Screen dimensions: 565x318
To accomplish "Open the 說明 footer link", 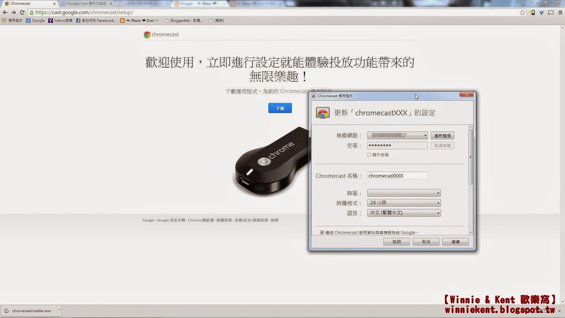I will [274, 220].
